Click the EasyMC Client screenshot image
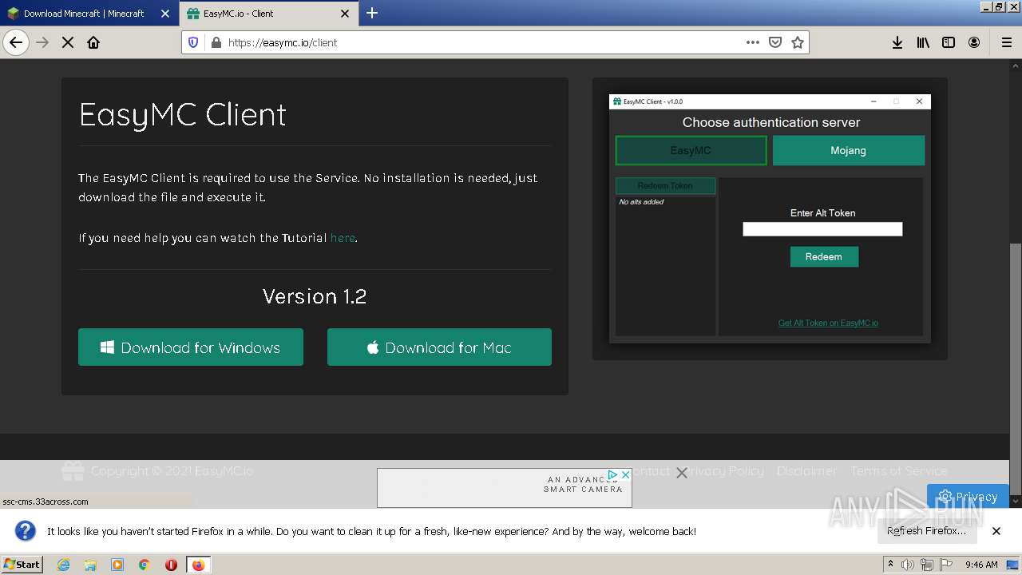The height and width of the screenshot is (575, 1022). click(770, 219)
